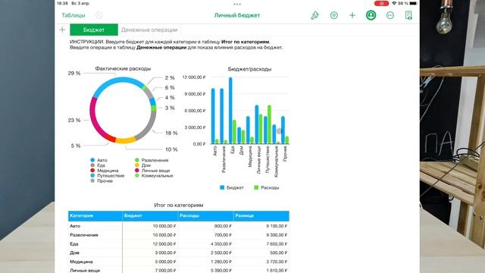
Task: Switch to Денежные операции sheet tab
Action: 149,30
